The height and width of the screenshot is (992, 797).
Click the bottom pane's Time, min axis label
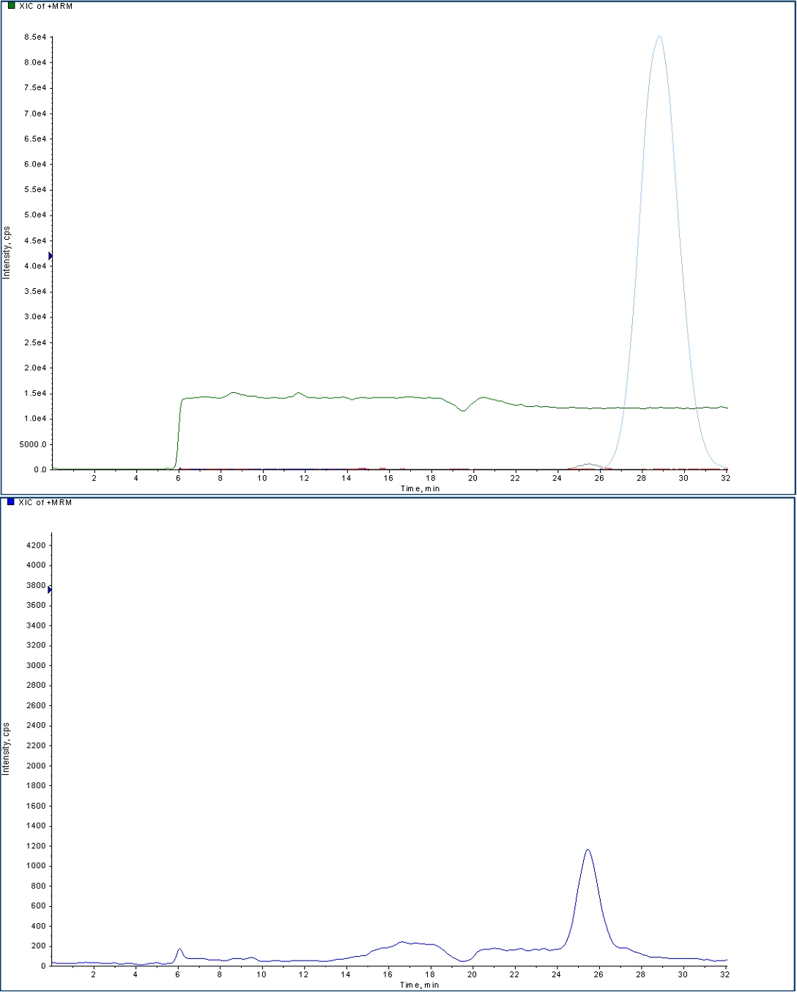(x=420, y=985)
